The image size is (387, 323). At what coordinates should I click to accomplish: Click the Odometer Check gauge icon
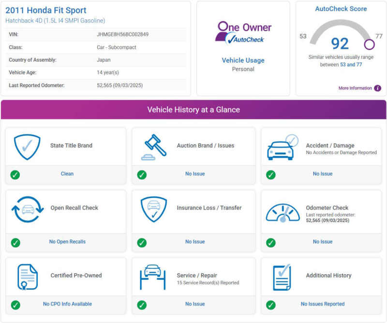coord(283,212)
